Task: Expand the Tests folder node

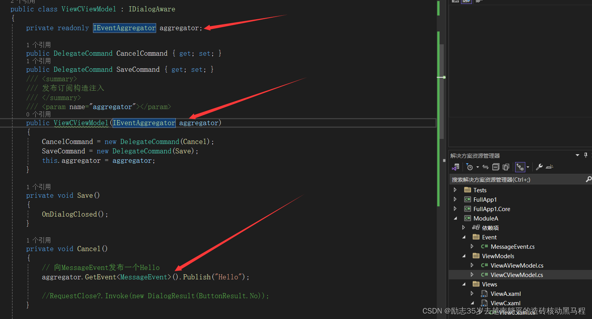Action: pos(455,190)
